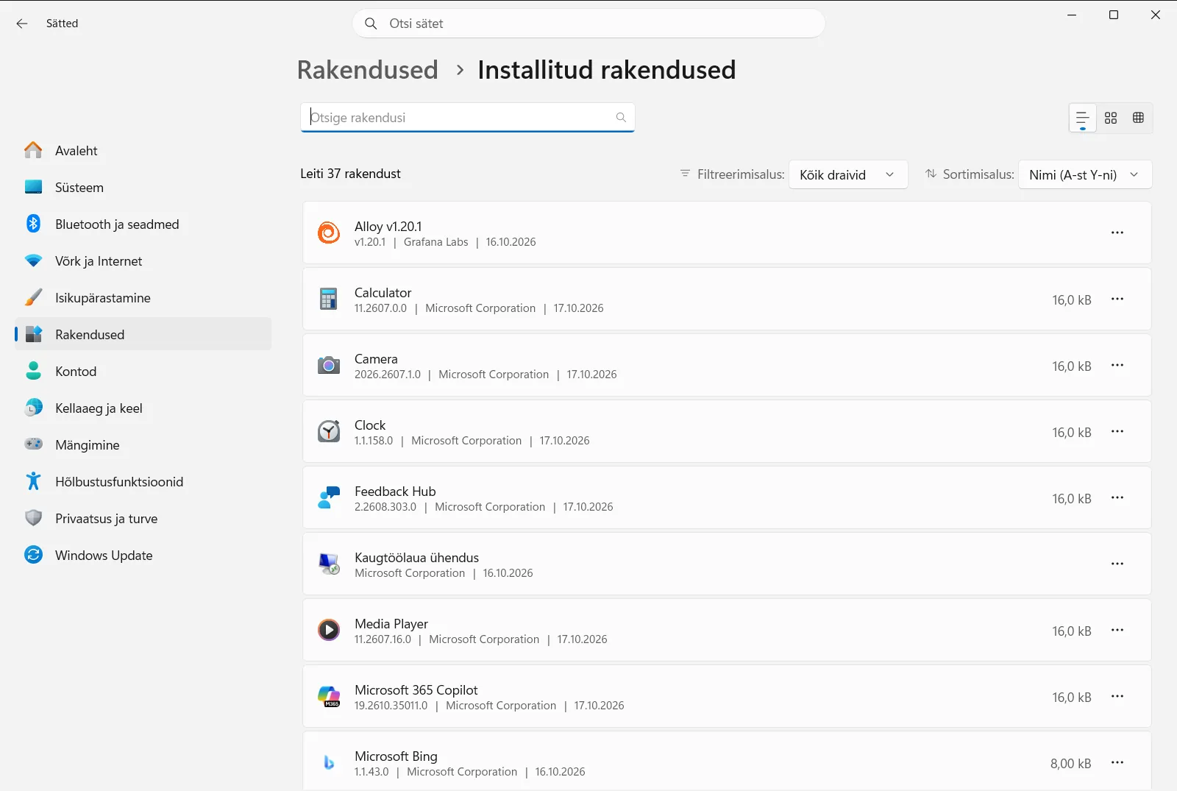The image size is (1177, 791).
Task: Open Võrk ja Internet section
Action: point(143,260)
